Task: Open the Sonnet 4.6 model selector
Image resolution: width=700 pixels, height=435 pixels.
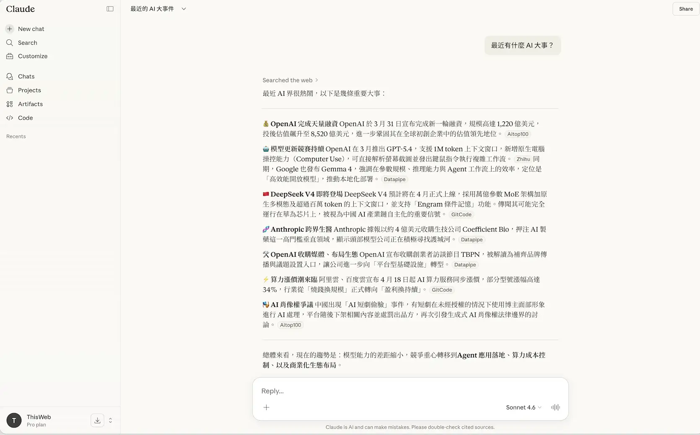Action: pos(523,407)
